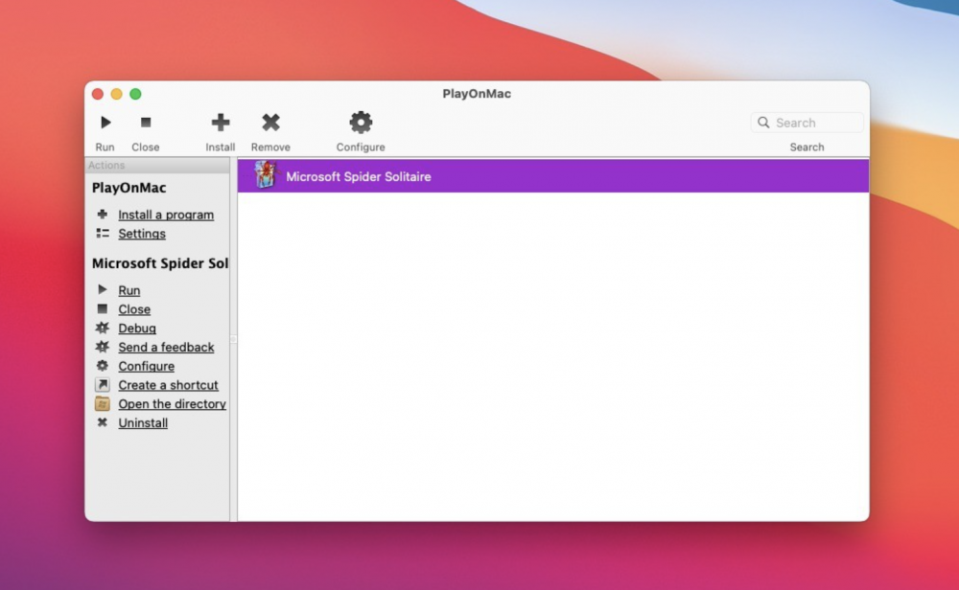Click the Run play icon in toolbar
The width and height of the screenshot is (959, 590).
(x=105, y=123)
